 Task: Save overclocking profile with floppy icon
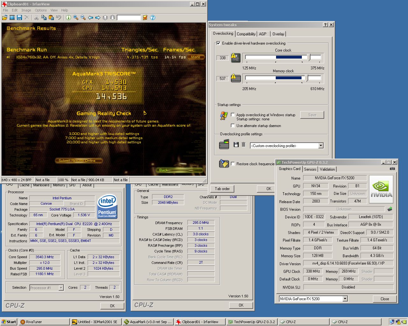click(236, 145)
